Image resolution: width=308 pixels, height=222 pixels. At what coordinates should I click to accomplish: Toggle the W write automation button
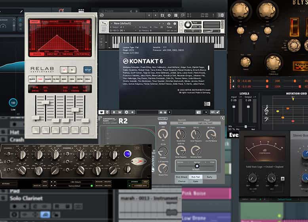120,112
